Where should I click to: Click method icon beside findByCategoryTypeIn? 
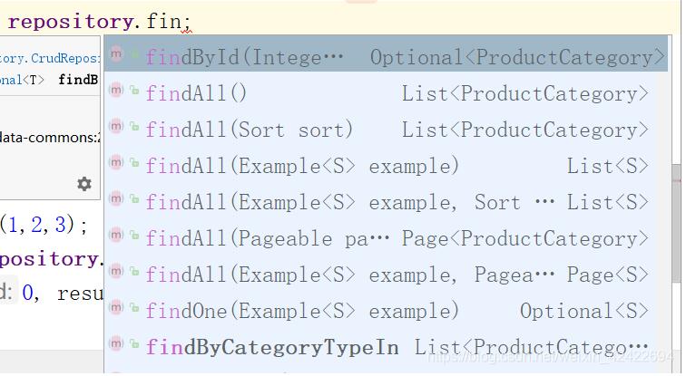[116, 345]
